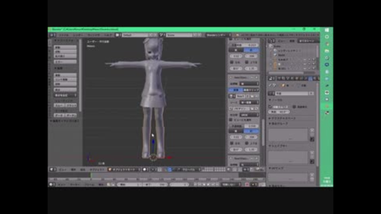Viewport: 381px width, 214px height.
Task: Open the Scene properties tab
Action: click(x=288, y=78)
